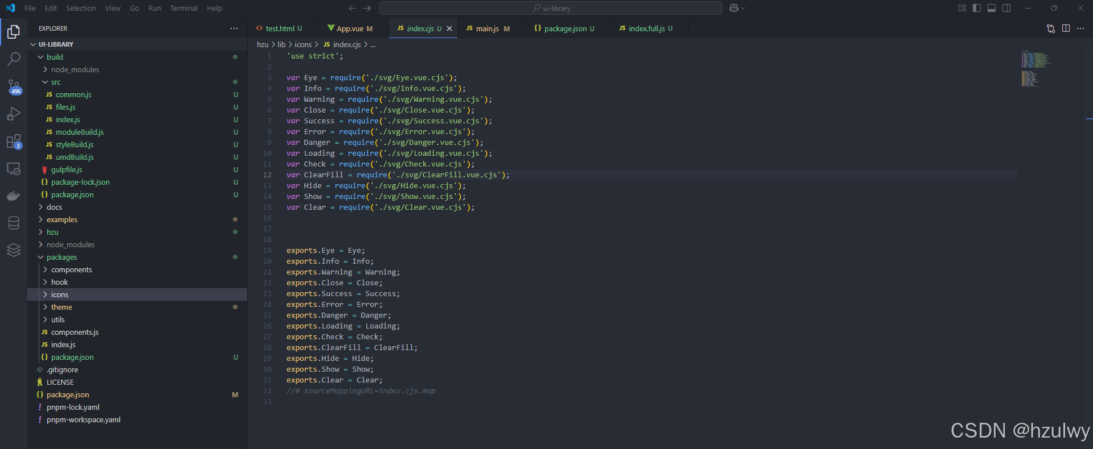Open Customize Layout icon in title bar

962,8
